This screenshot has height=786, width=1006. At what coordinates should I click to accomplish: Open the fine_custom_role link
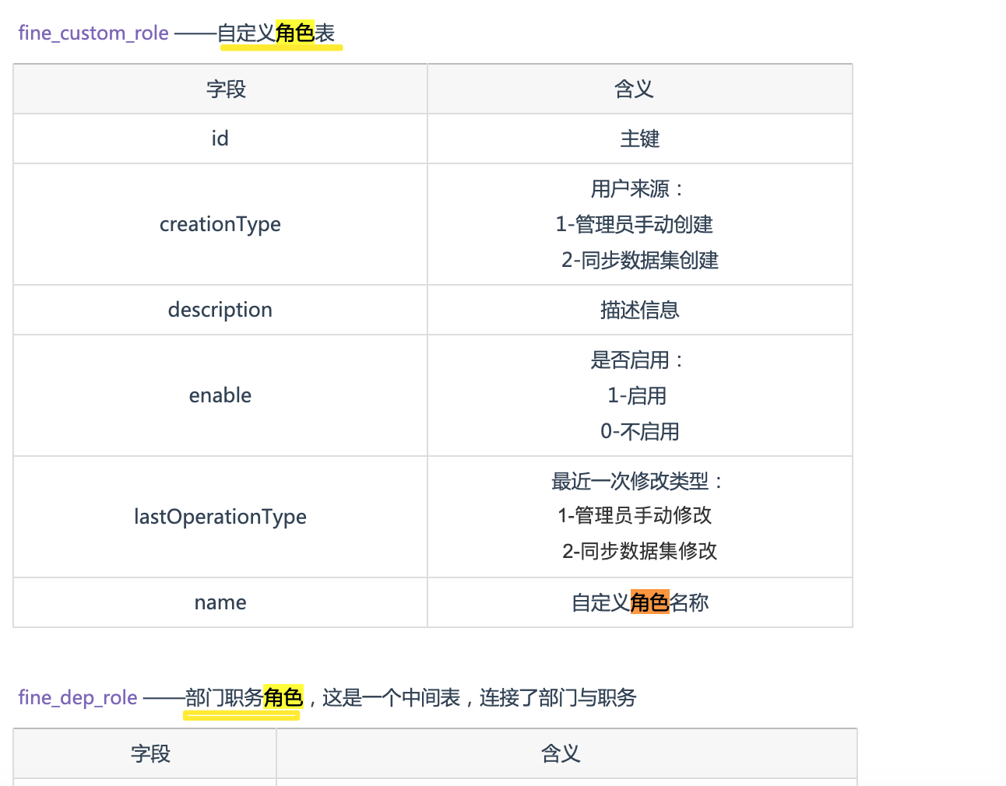tap(93, 33)
